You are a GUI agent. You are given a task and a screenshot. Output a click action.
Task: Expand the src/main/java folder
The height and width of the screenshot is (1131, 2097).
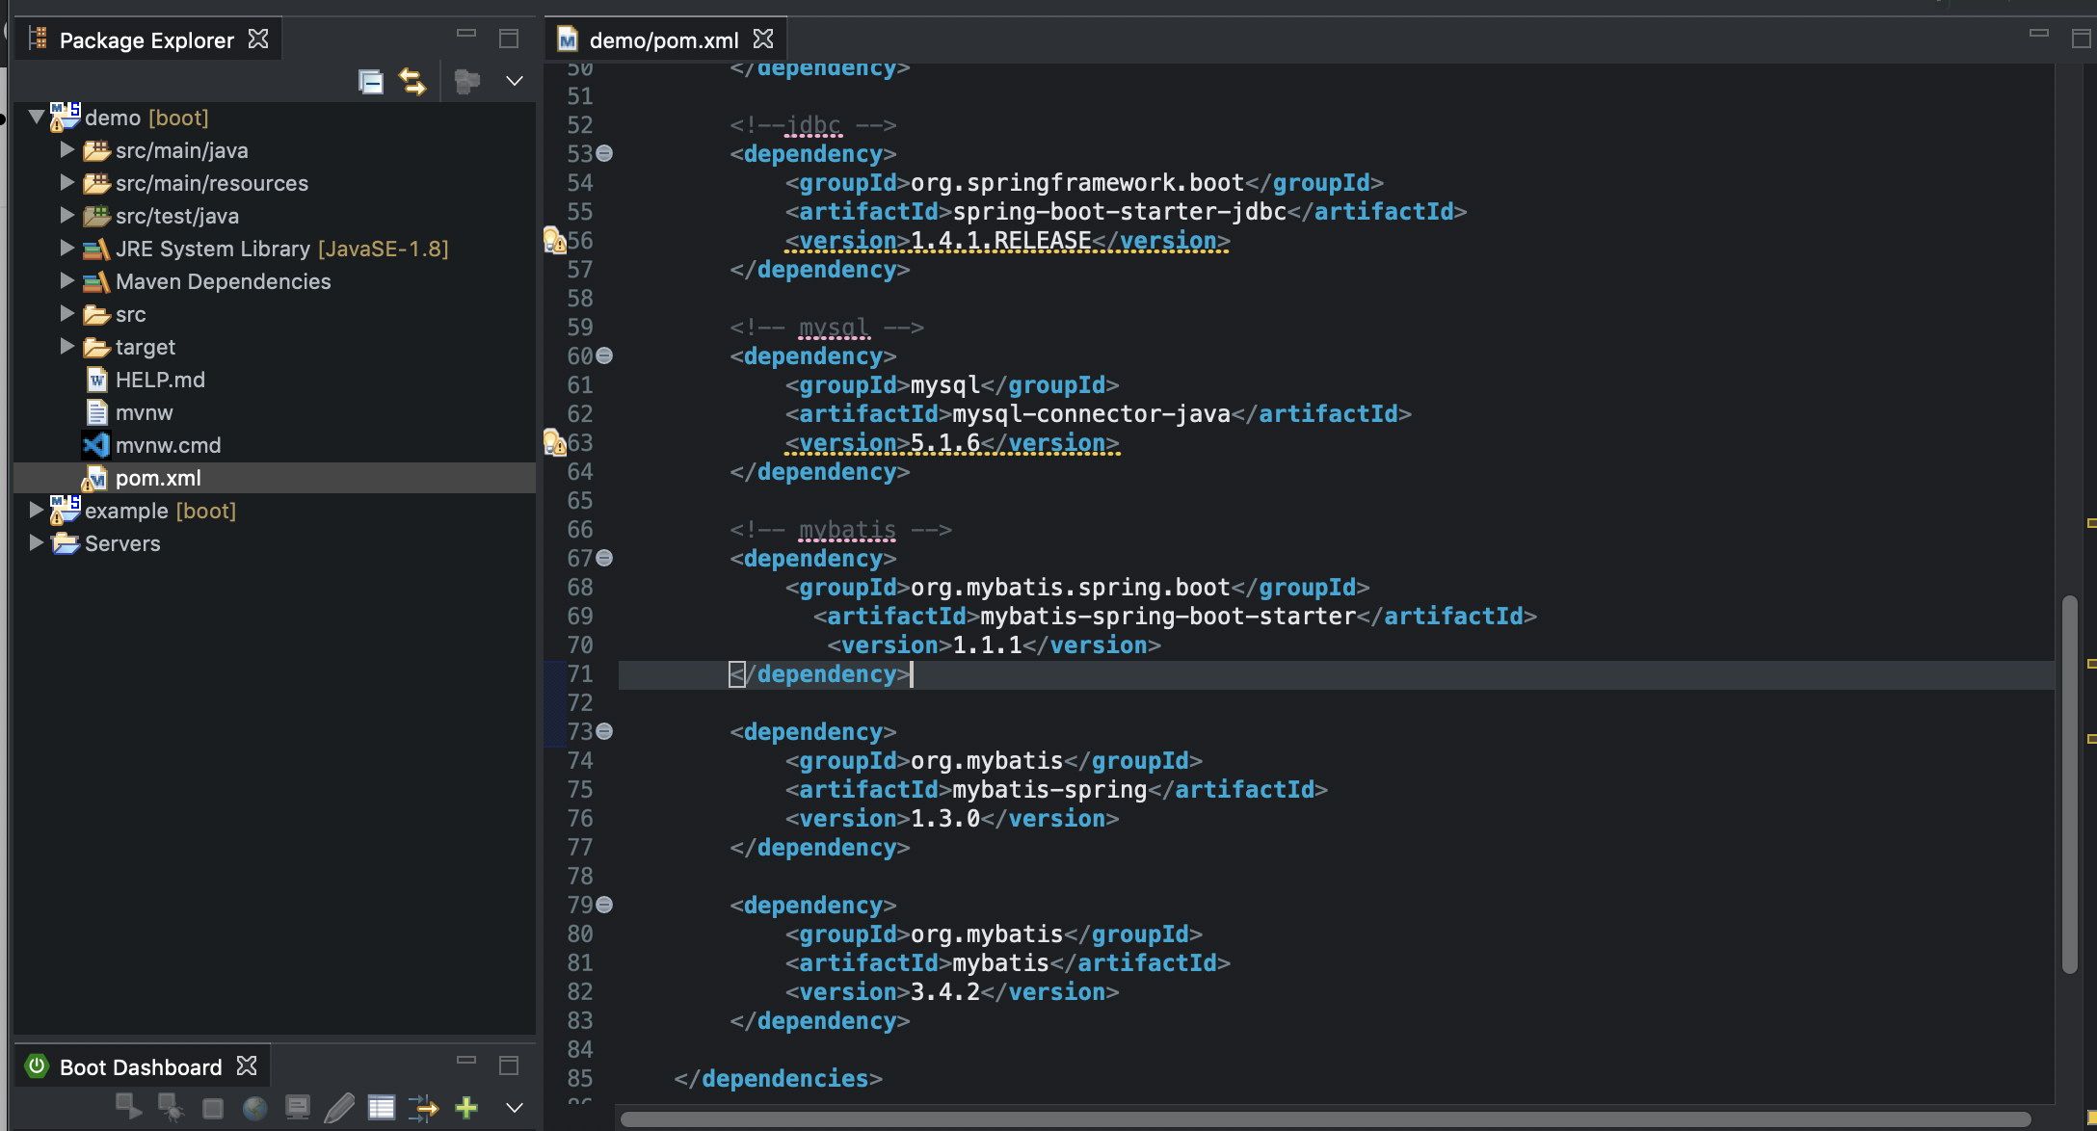(x=66, y=150)
